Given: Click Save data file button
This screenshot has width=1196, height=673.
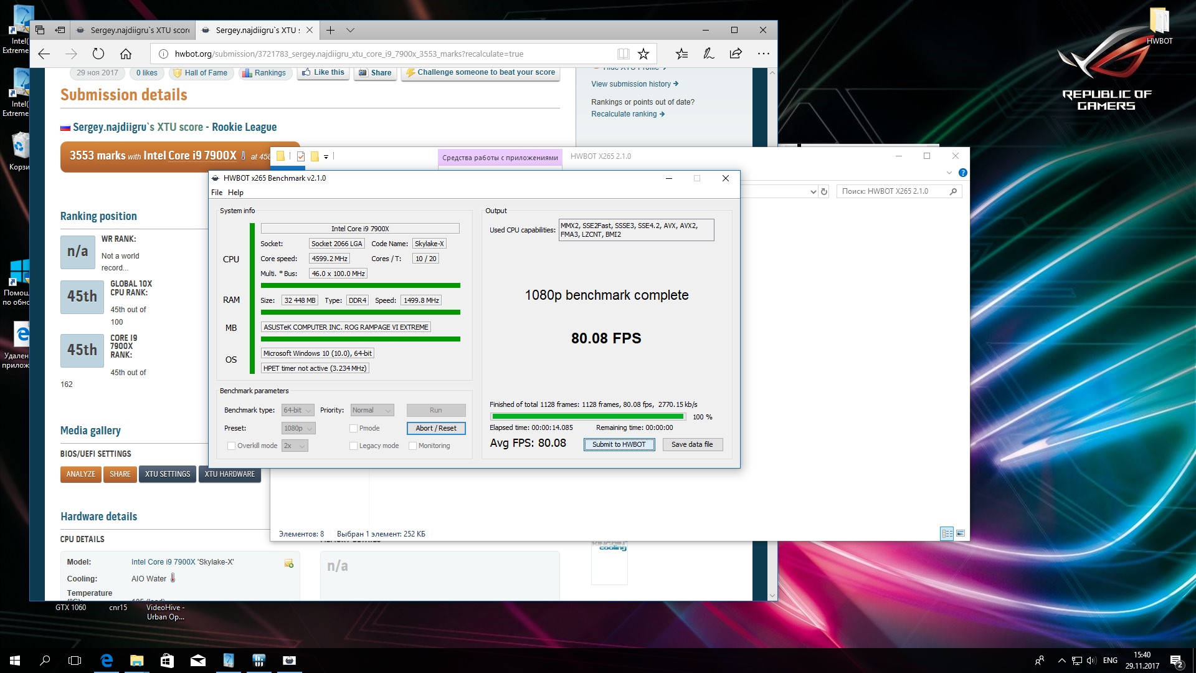Looking at the screenshot, I should tap(692, 444).
